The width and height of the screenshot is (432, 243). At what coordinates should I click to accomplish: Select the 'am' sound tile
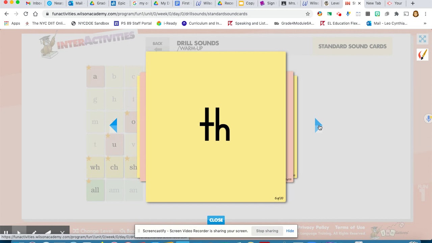(x=114, y=190)
